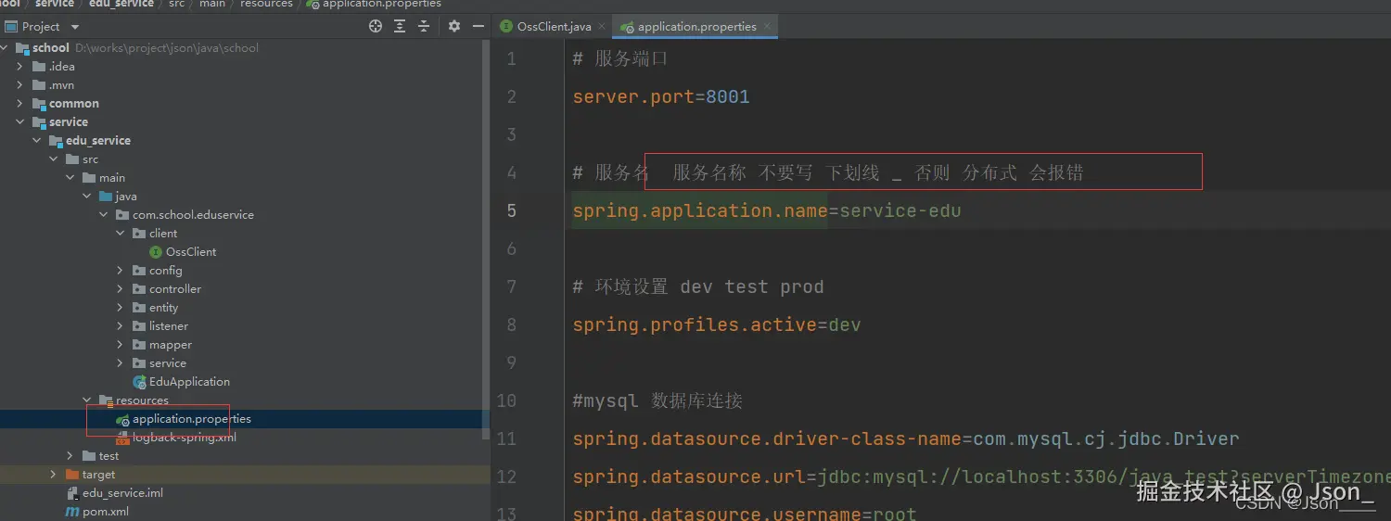Click the spring.datasource.username=root line

click(745, 513)
